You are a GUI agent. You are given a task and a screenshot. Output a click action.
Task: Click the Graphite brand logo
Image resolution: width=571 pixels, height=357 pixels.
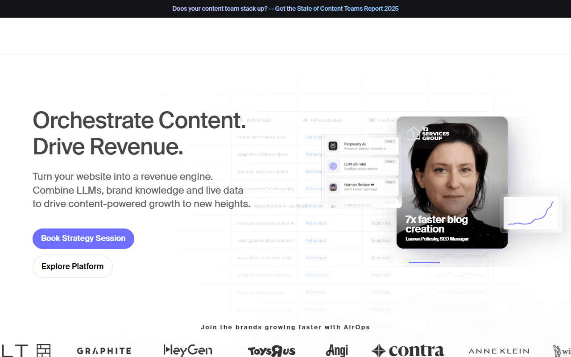pyautogui.click(x=104, y=351)
